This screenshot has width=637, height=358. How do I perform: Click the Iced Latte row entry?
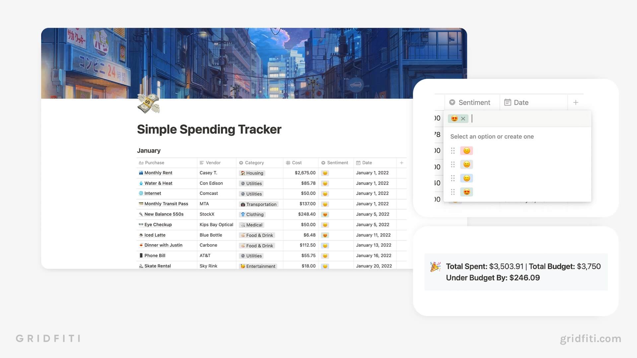pos(155,235)
